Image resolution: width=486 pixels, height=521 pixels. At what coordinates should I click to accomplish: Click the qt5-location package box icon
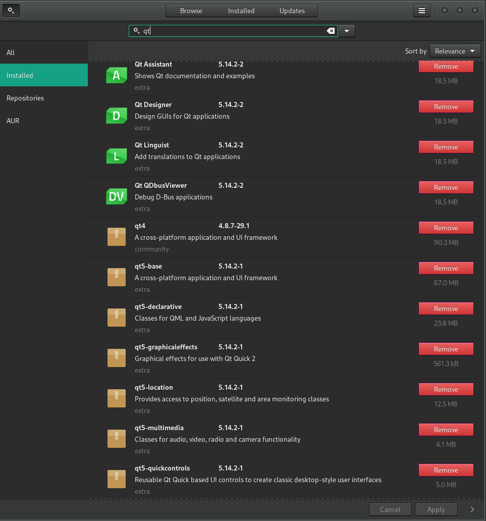coord(117,398)
